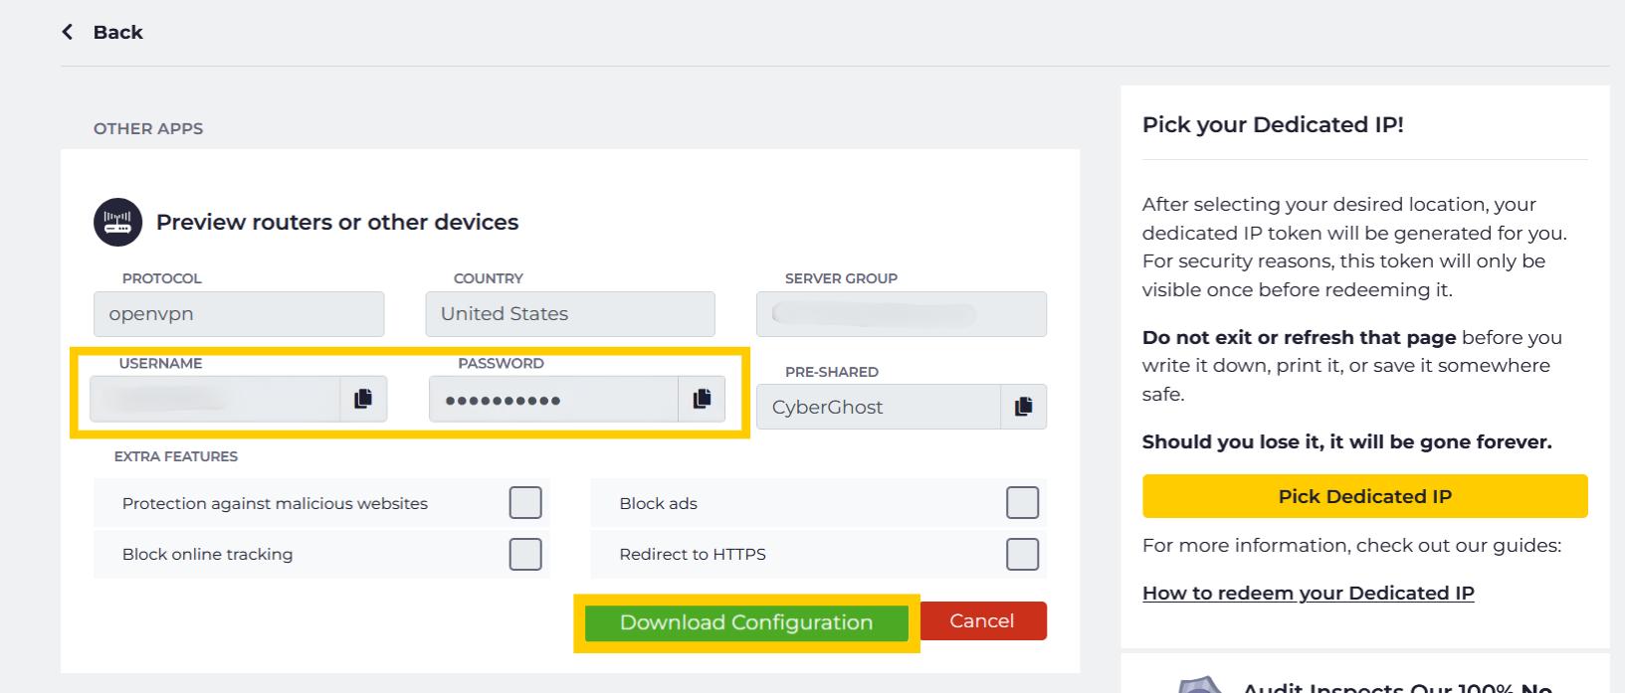The height and width of the screenshot is (693, 1625).
Task: Copy the password to clipboard
Action: 702,399
